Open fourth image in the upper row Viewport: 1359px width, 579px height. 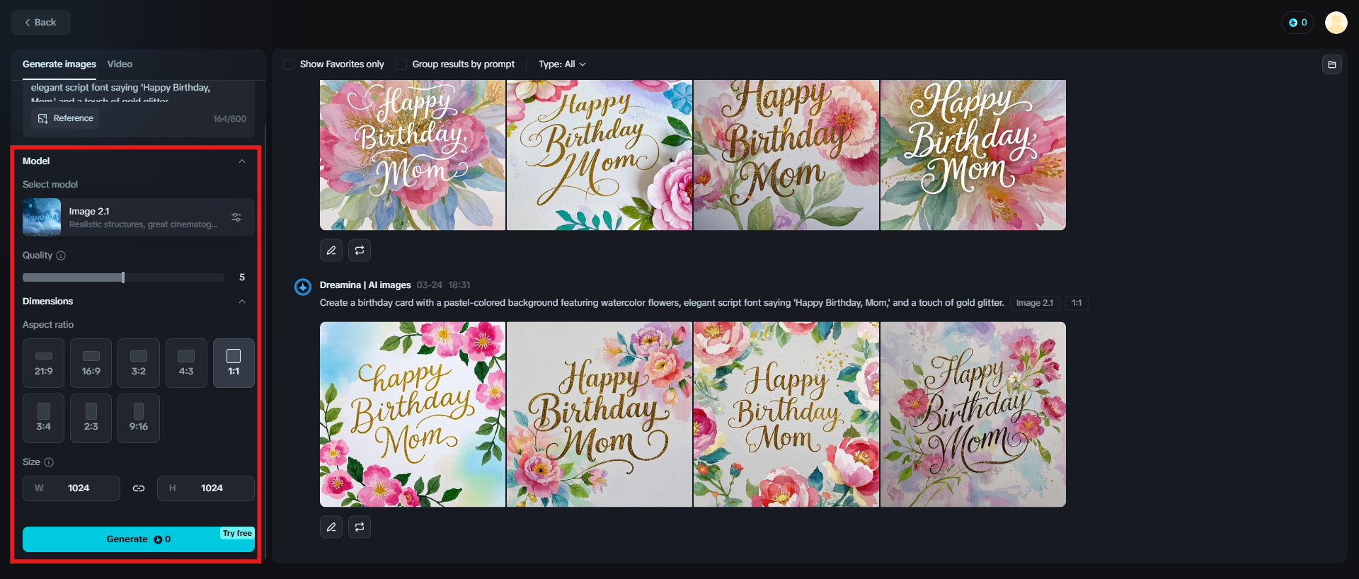click(x=973, y=155)
